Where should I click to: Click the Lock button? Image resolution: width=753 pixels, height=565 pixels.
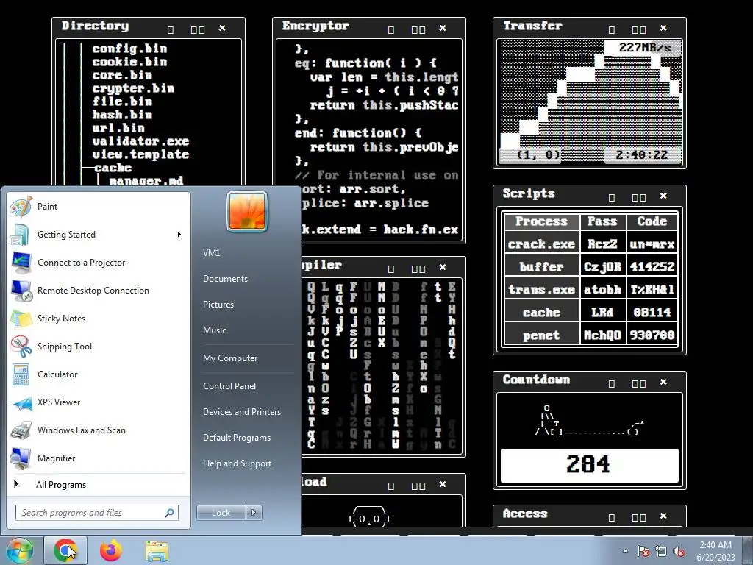pyautogui.click(x=221, y=513)
